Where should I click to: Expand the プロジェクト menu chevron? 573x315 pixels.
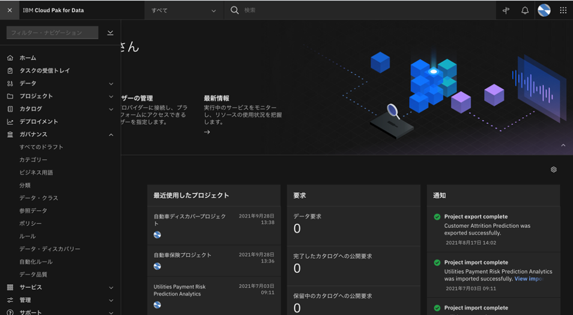coord(111,97)
